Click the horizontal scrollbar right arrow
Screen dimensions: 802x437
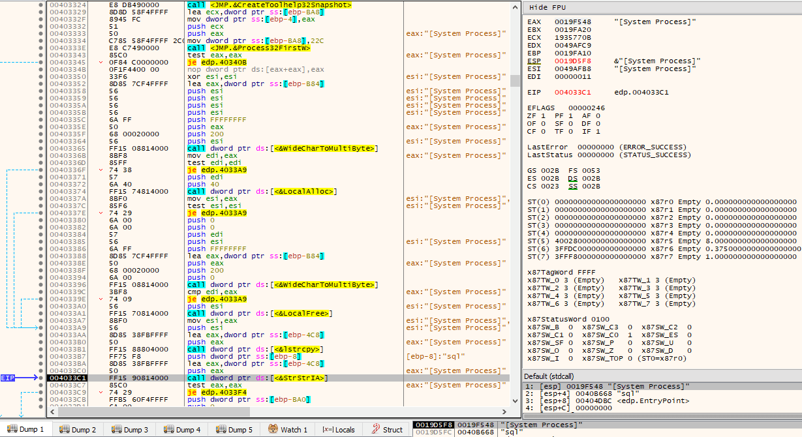(504, 412)
